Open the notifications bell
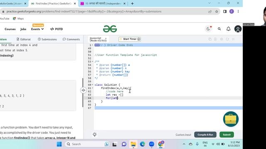Viewport: 266px width, 149px height. pos(229,29)
